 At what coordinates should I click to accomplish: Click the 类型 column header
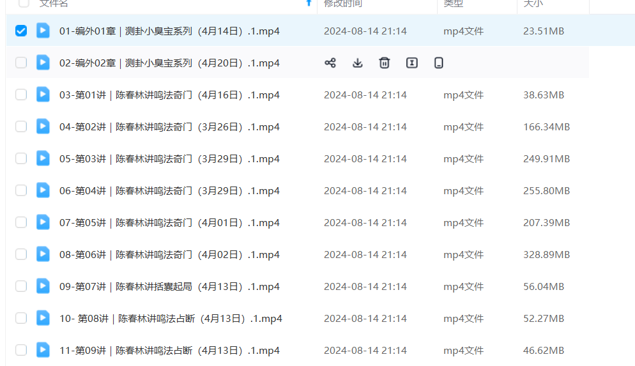(453, 3)
